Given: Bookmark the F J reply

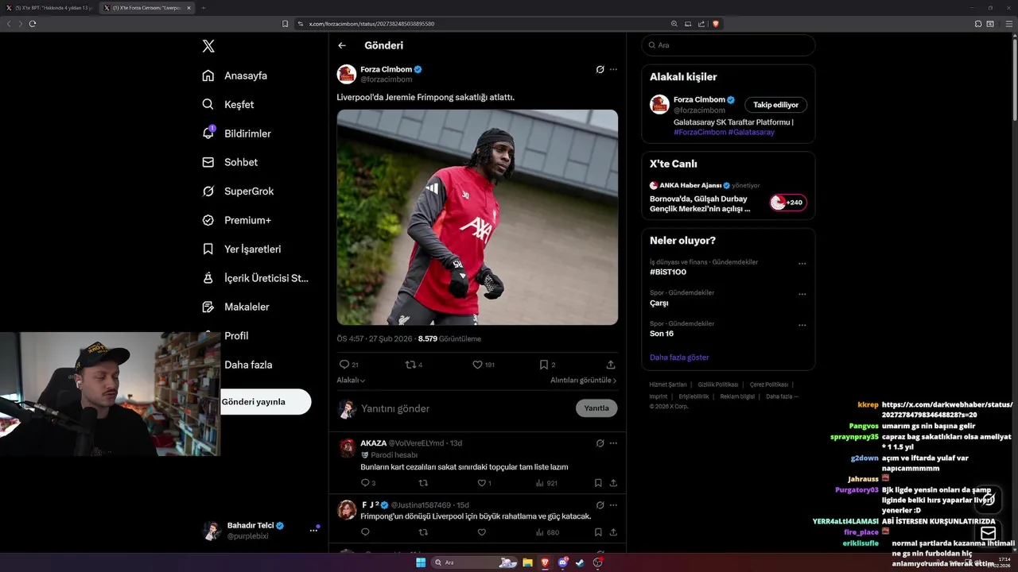Looking at the screenshot, I should coord(598,532).
